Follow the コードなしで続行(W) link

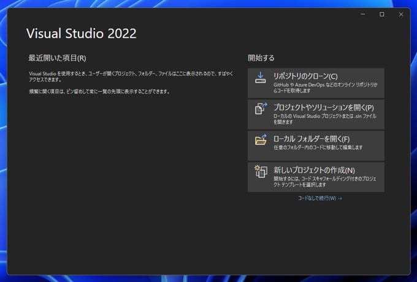click(320, 198)
